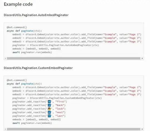Screen dimensions: 150x131
Task: Click the skip-to-last emoji icon
Action: tap(49, 116)
